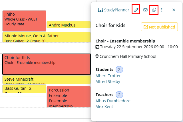Click the Students count badge

click(x=119, y=70)
